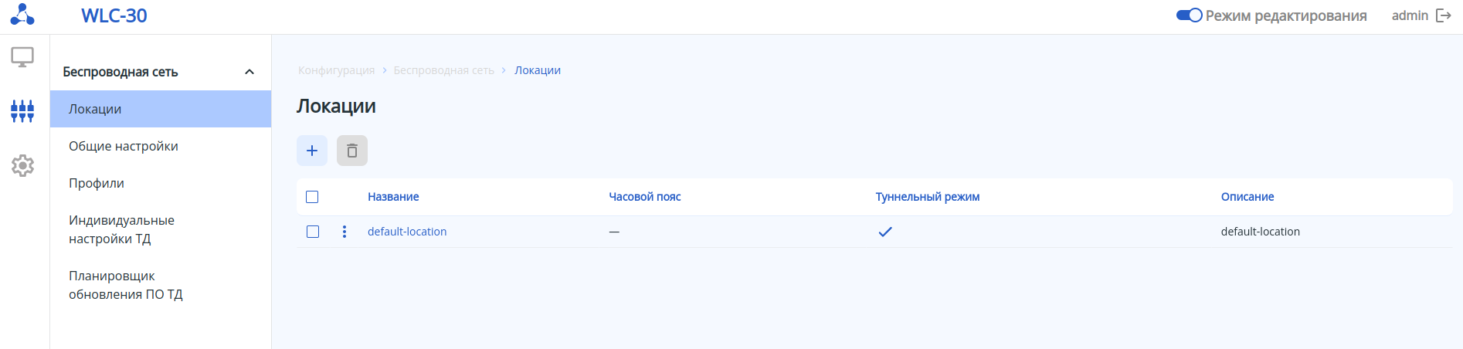Open the default-location link
The image size is (1463, 349).
407,232
